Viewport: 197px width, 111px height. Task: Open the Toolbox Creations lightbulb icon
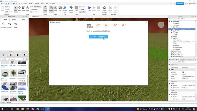tap(25, 55)
